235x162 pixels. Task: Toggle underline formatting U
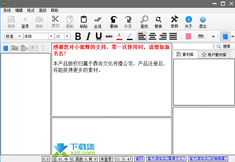99,36
